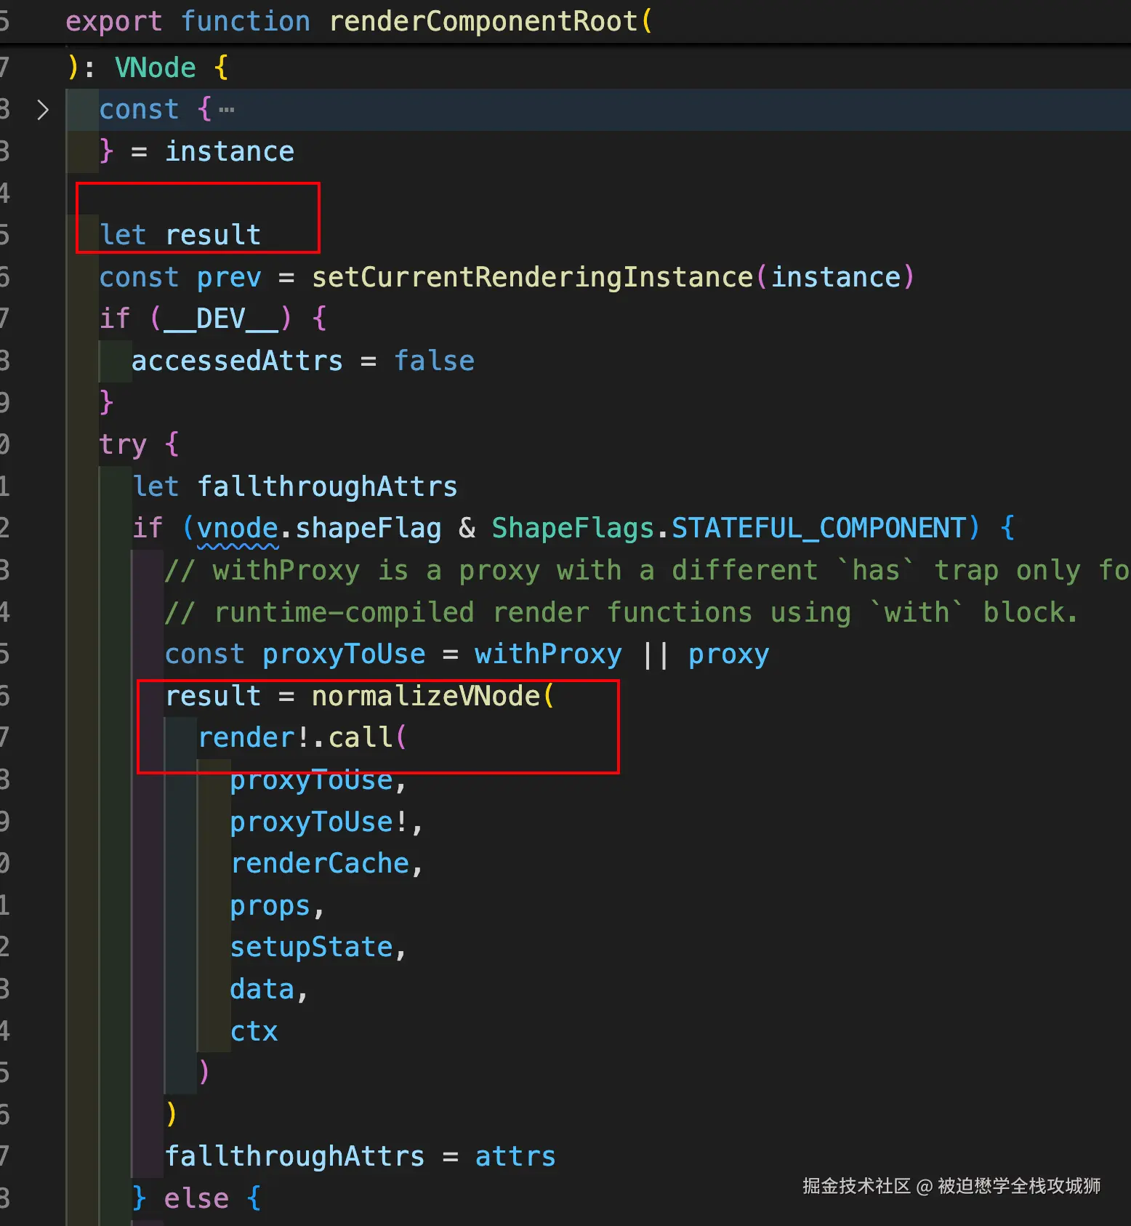Click 'prev' constant name
This screenshot has height=1226, width=1131.
(229, 278)
